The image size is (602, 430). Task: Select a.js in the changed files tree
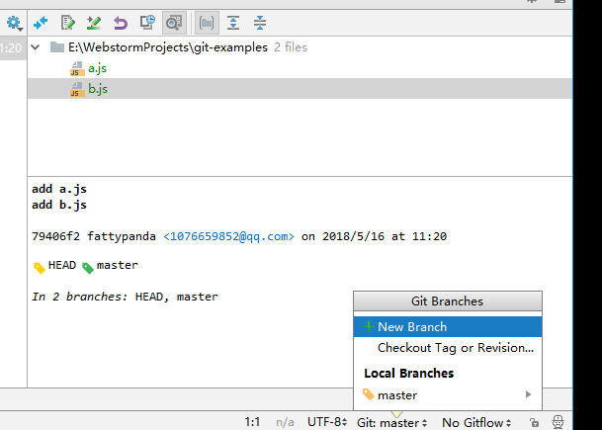coord(97,69)
